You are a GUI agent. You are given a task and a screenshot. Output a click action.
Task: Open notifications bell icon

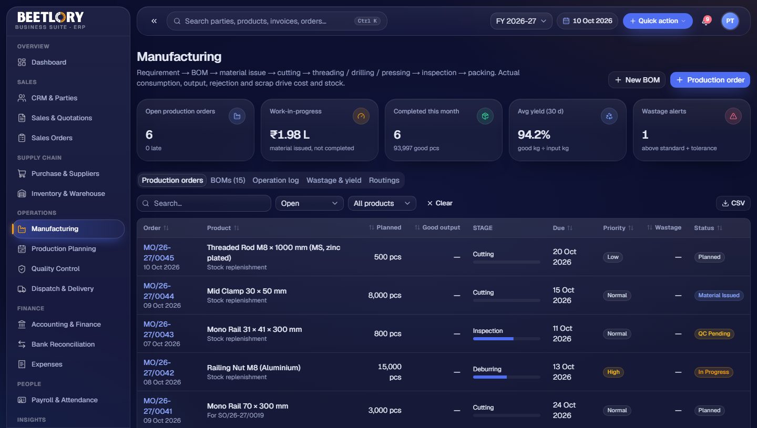[705, 21]
